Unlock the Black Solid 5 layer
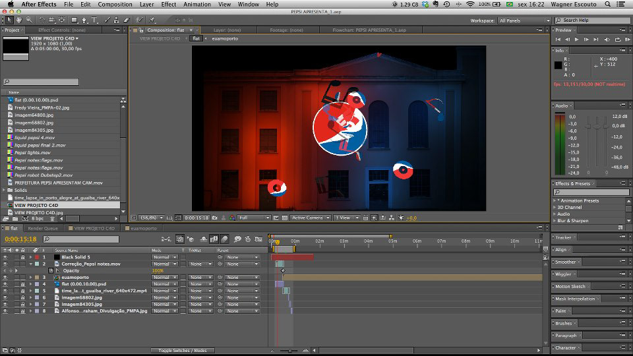This screenshot has width=633, height=356. (22, 257)
